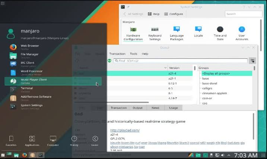This screenshot has height=159, width=267.
Task: Open the Tools menu in Octopi
Action: [133, 53]
